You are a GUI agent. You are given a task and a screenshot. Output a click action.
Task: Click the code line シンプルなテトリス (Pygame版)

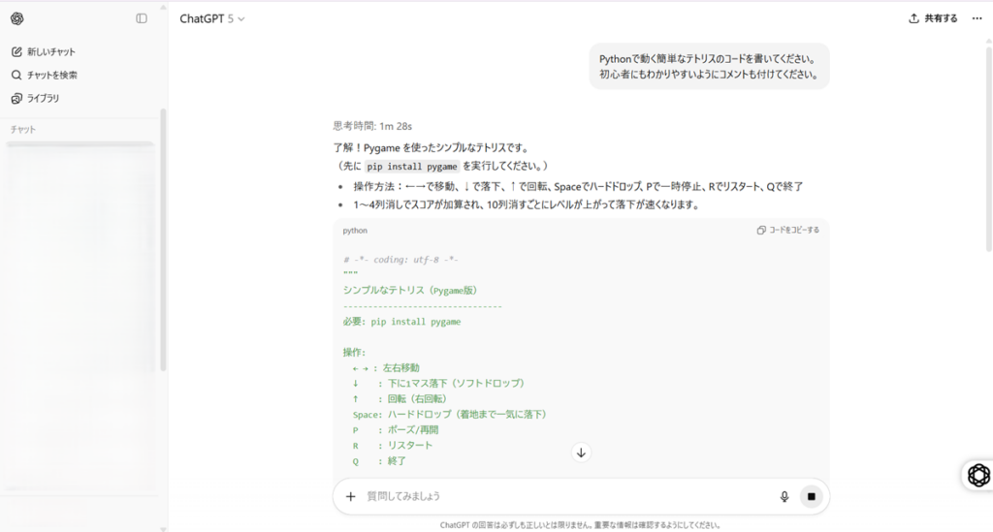(x=410, y=291)
